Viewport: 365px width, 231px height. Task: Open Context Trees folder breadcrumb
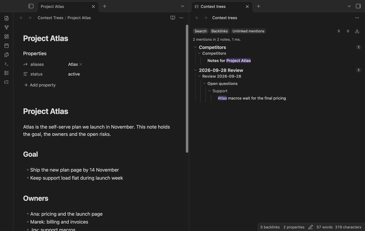click(x=50, y=18)
